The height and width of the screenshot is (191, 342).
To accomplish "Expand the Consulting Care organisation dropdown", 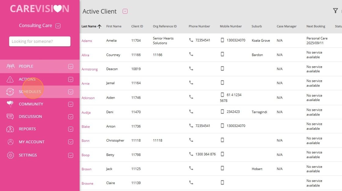I will pyautogui.click(x=58, y=26).
